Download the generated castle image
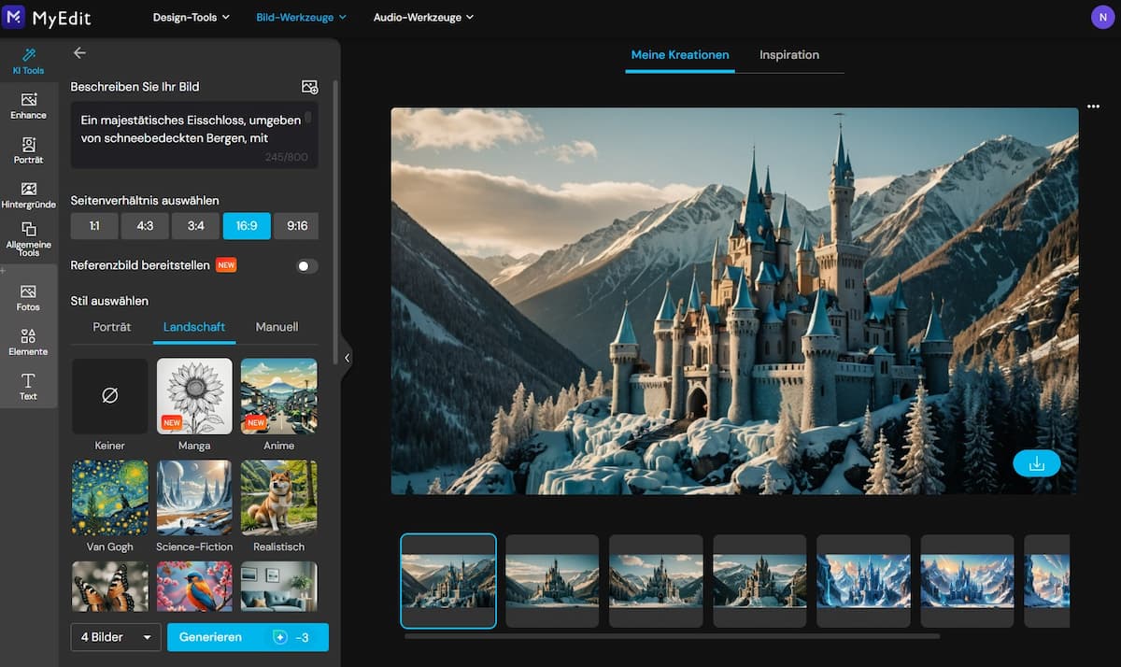 1036,463
